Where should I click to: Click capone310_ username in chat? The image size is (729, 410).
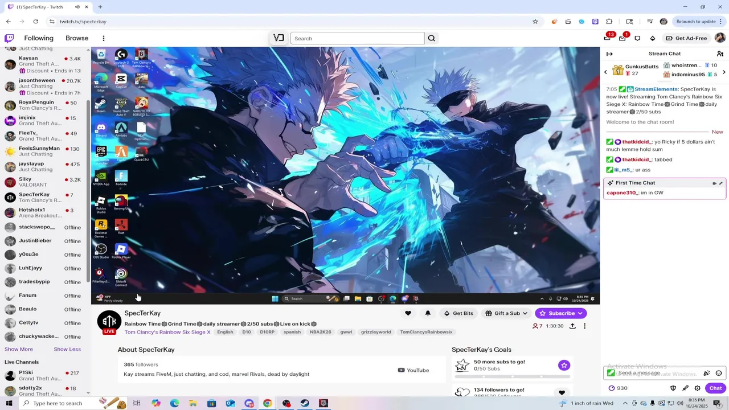pos(622,192)
